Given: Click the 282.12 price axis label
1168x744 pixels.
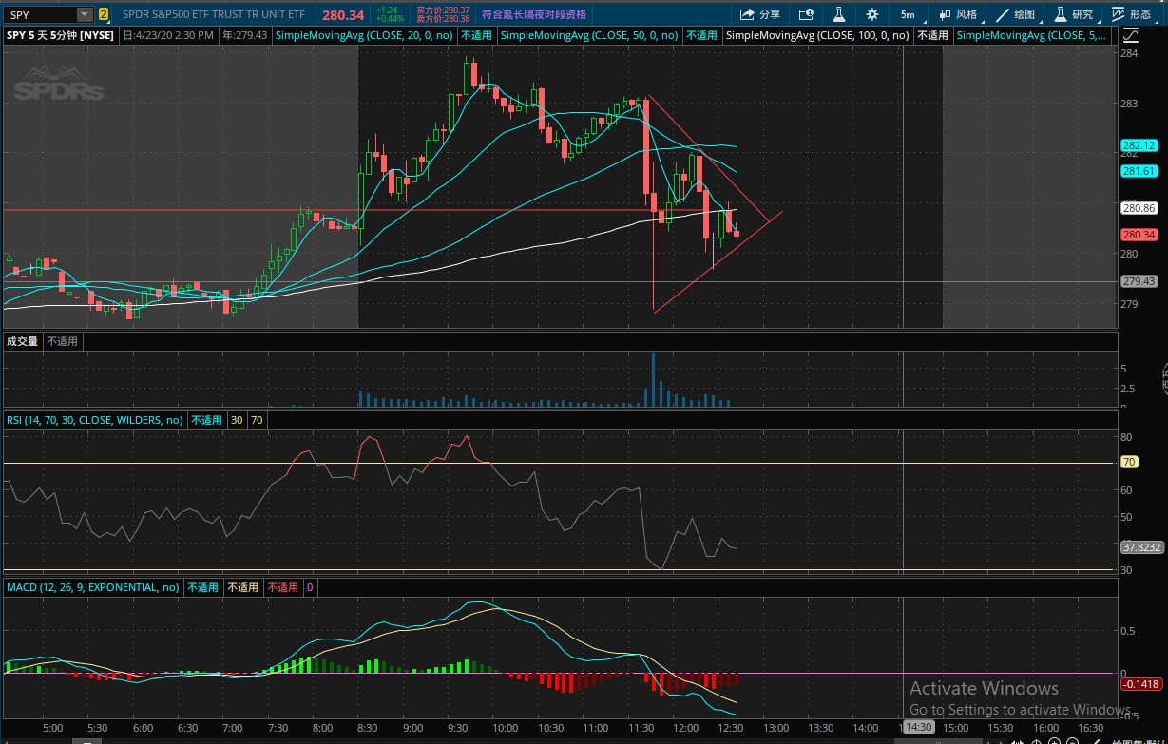Looking at the screenshot, I should pyautogui.click(x=1139, y=145).
